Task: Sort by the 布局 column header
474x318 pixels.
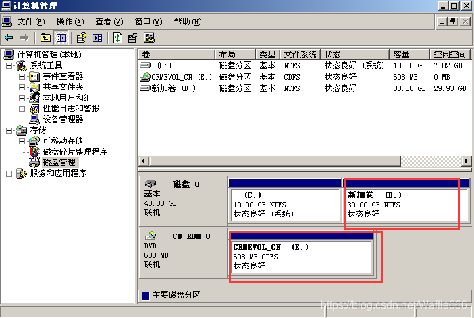Action: pos(236,55)
